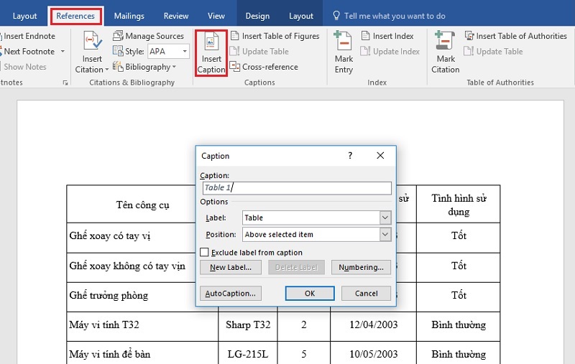Image resolution: width=575 pixels, height=364 pixels.
Task: Switch to the View tab
Action: pyautogui.click(x=216, y=16)
